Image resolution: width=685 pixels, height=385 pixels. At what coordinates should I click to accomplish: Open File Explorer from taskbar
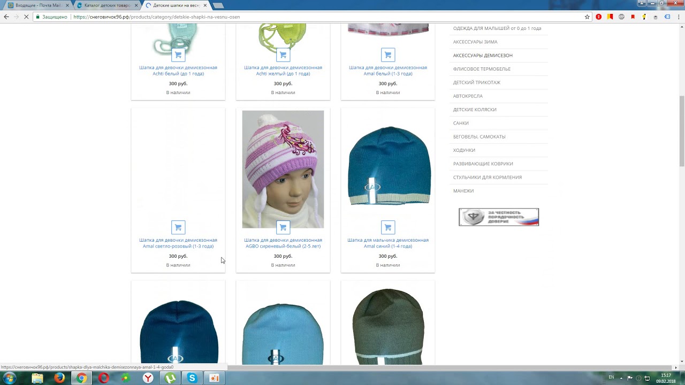coord(37,378)
